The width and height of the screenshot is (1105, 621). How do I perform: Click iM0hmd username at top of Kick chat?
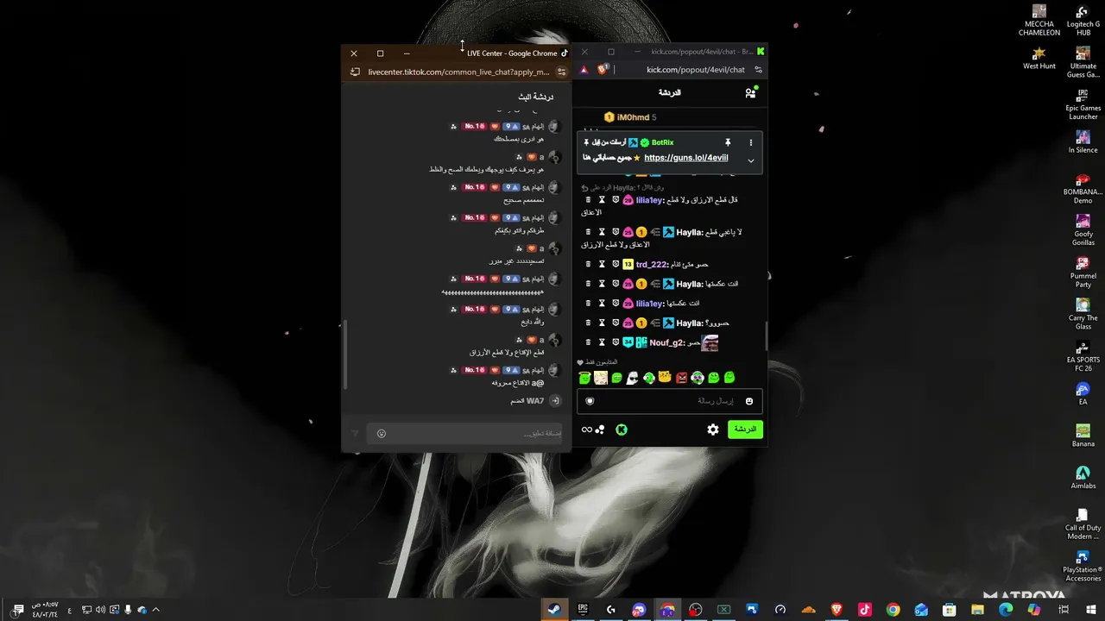click(x=633, y=117)
